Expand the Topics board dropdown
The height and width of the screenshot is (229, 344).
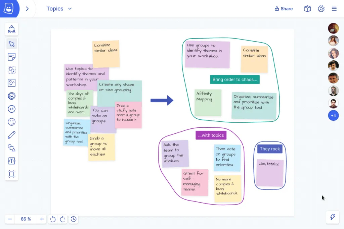[x=70, y=9]
